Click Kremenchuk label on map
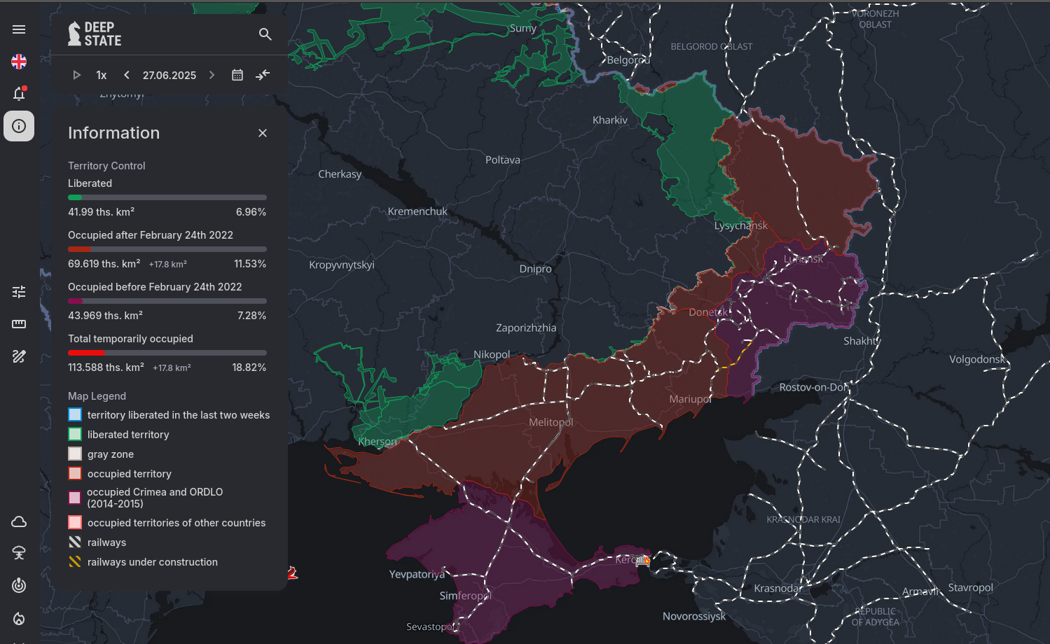Image resolution: width=1050 pixels, height=644 pixels. click(x=417, y=211)
